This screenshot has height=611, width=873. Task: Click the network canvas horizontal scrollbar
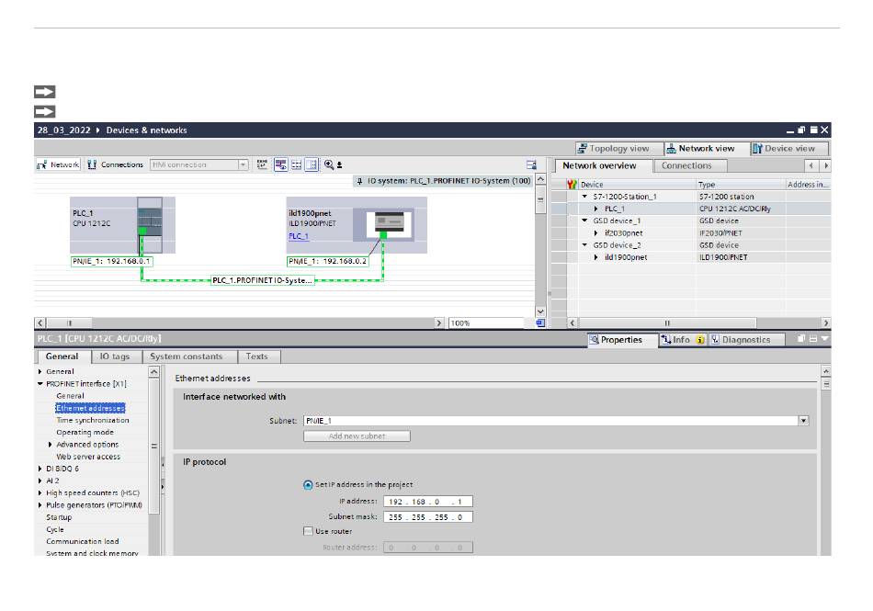[240, 322]
